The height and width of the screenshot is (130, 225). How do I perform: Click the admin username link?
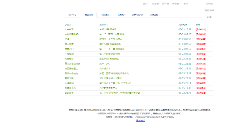[209, 3]
